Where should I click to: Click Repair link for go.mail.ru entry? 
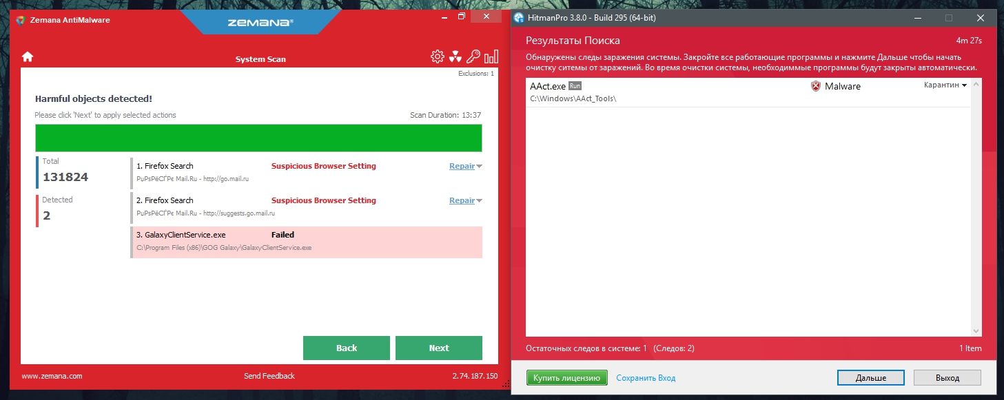click(462, 166)
